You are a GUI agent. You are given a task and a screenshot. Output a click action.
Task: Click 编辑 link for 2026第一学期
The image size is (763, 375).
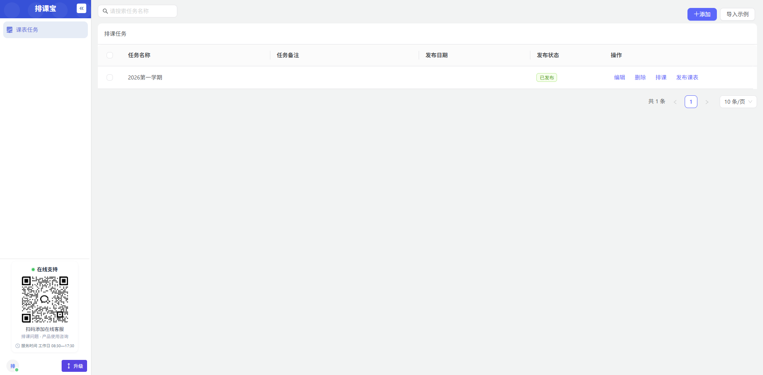coord(619,77)
